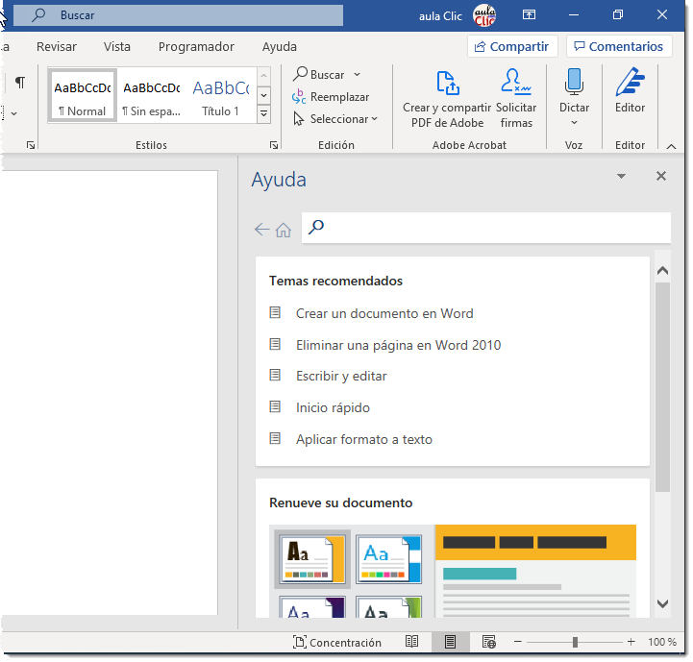Click the Compartir button
Viewport: 693px width, 662px height.
(x=512, y=46)
